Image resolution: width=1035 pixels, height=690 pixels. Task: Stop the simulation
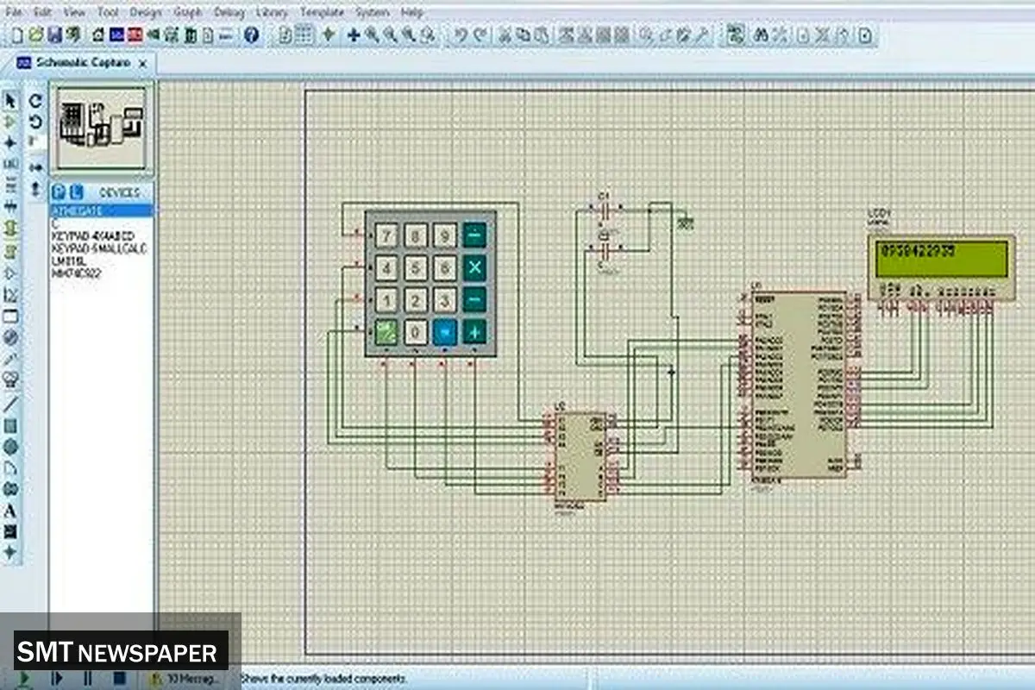120,678
